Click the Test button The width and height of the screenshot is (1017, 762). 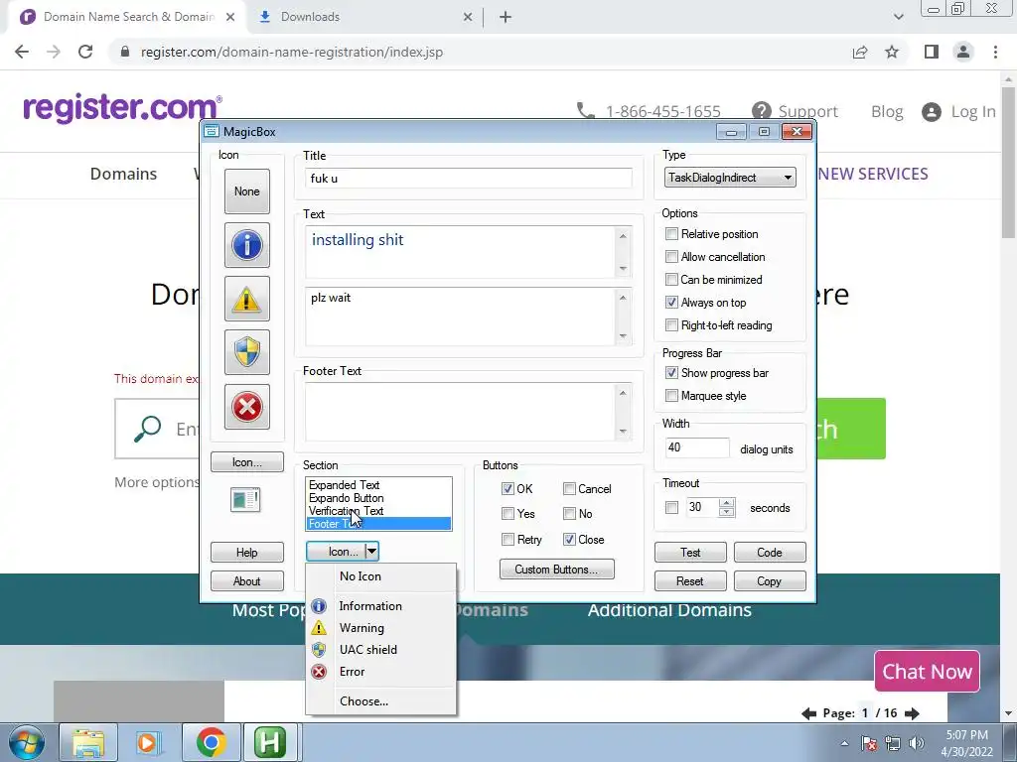click(x=690, y=552)
